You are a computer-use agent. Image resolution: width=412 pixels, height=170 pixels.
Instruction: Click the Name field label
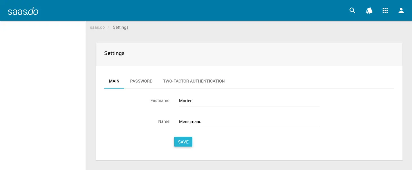[164, 122]
